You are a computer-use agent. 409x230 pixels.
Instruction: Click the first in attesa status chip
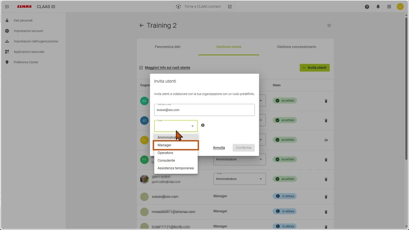[x=285, y=196]
